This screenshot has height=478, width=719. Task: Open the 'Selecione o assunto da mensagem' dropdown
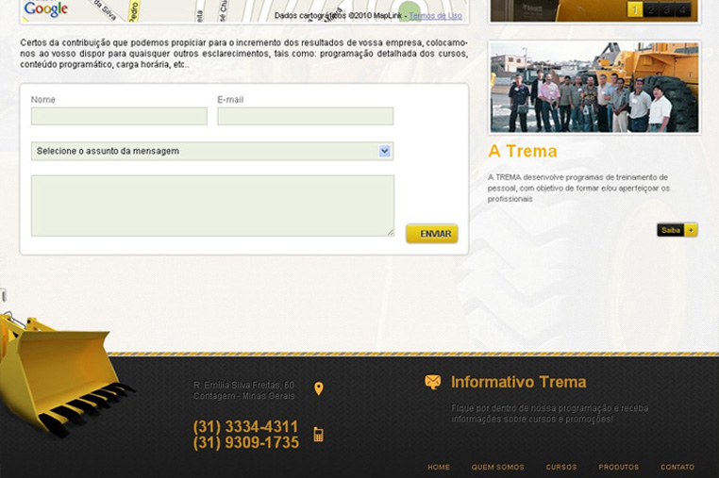click(x=211, y=151)
